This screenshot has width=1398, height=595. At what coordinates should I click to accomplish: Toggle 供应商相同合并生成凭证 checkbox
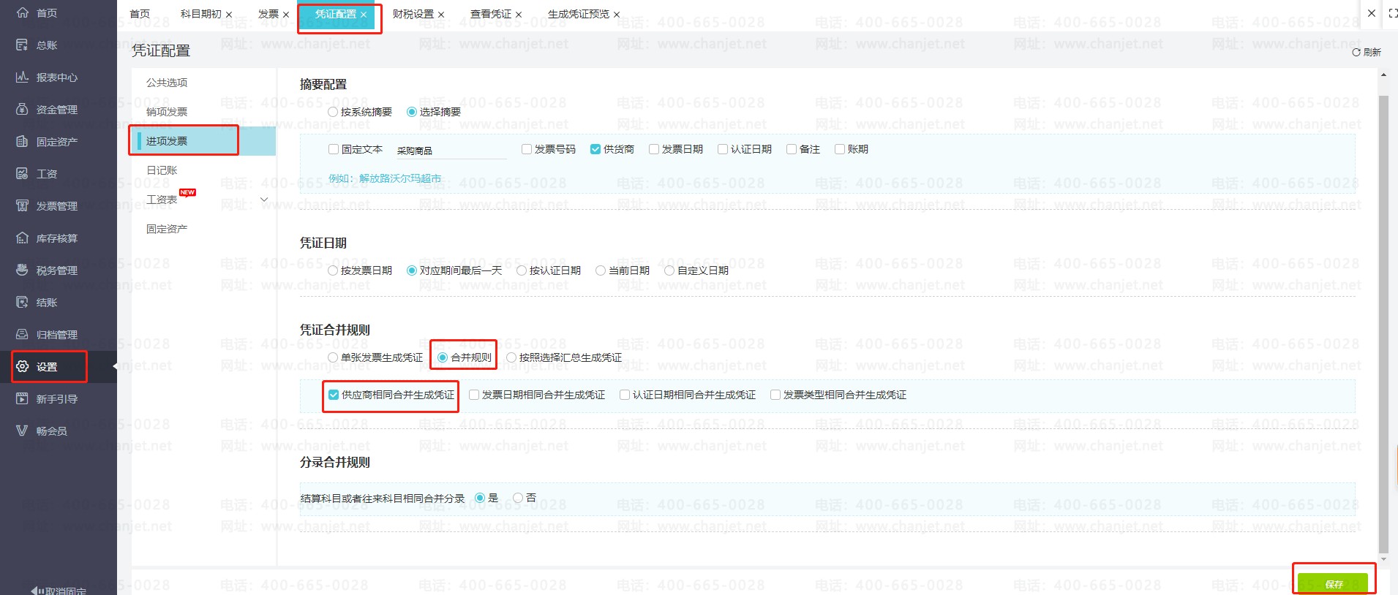pyautogui.click(x=334, y=395)
